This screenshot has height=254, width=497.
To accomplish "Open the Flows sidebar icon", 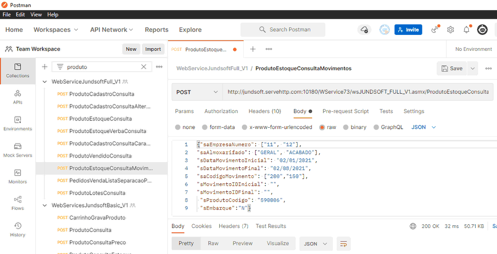I will tap(17, 203).
